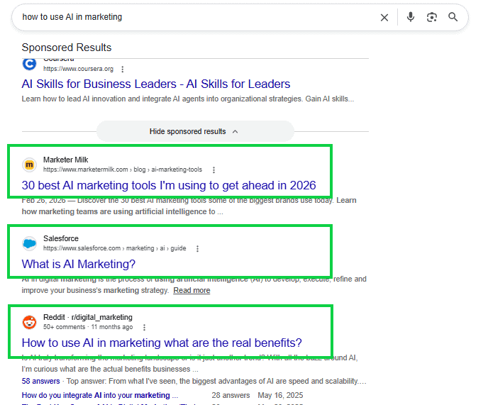Click the Reddit favicon
The image size is (488, 405).
click(x=30, y=322)
